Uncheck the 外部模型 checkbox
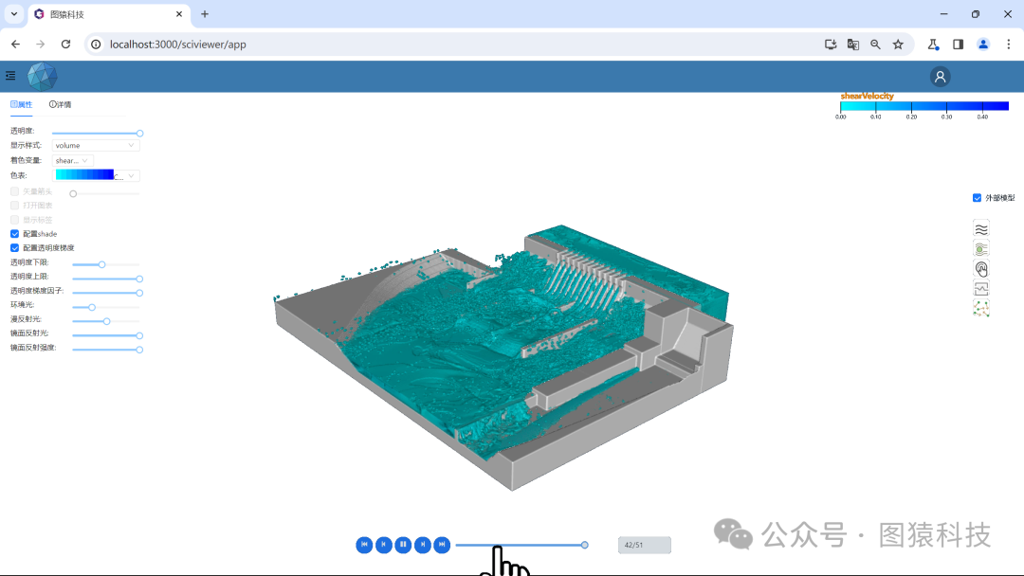Image resolution: width=1024 pixels, height=576 pixels. coord(977,198)
